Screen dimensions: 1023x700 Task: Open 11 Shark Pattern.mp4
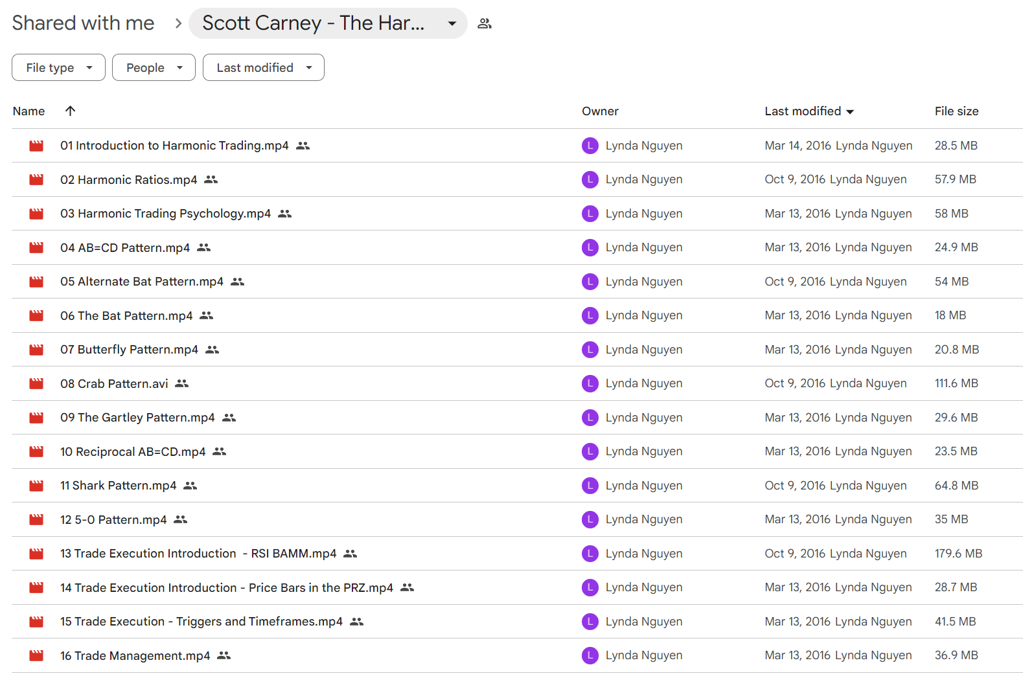(118, 486)
